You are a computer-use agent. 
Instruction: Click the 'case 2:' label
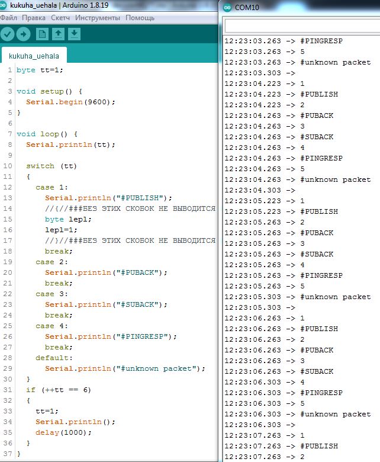click(x=51, y=262)
